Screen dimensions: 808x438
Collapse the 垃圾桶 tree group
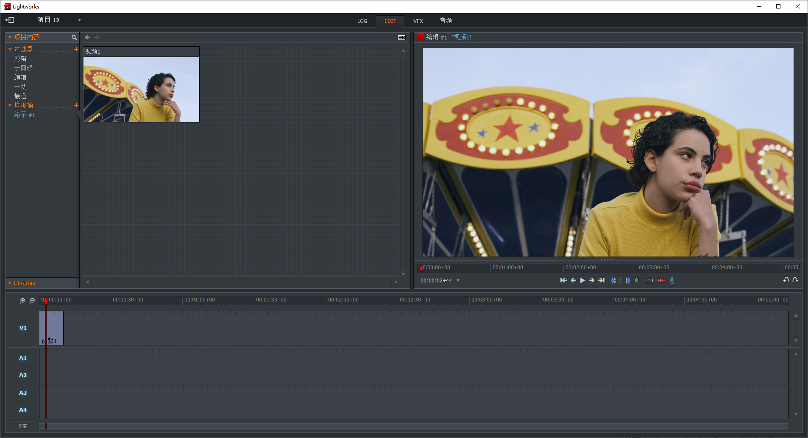10,105
